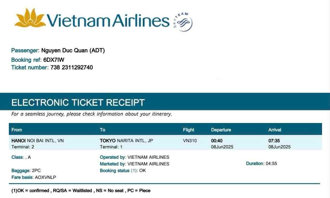
Task: Click the Arrival column header
Action: pyautogui.click(x=275, y=130)
